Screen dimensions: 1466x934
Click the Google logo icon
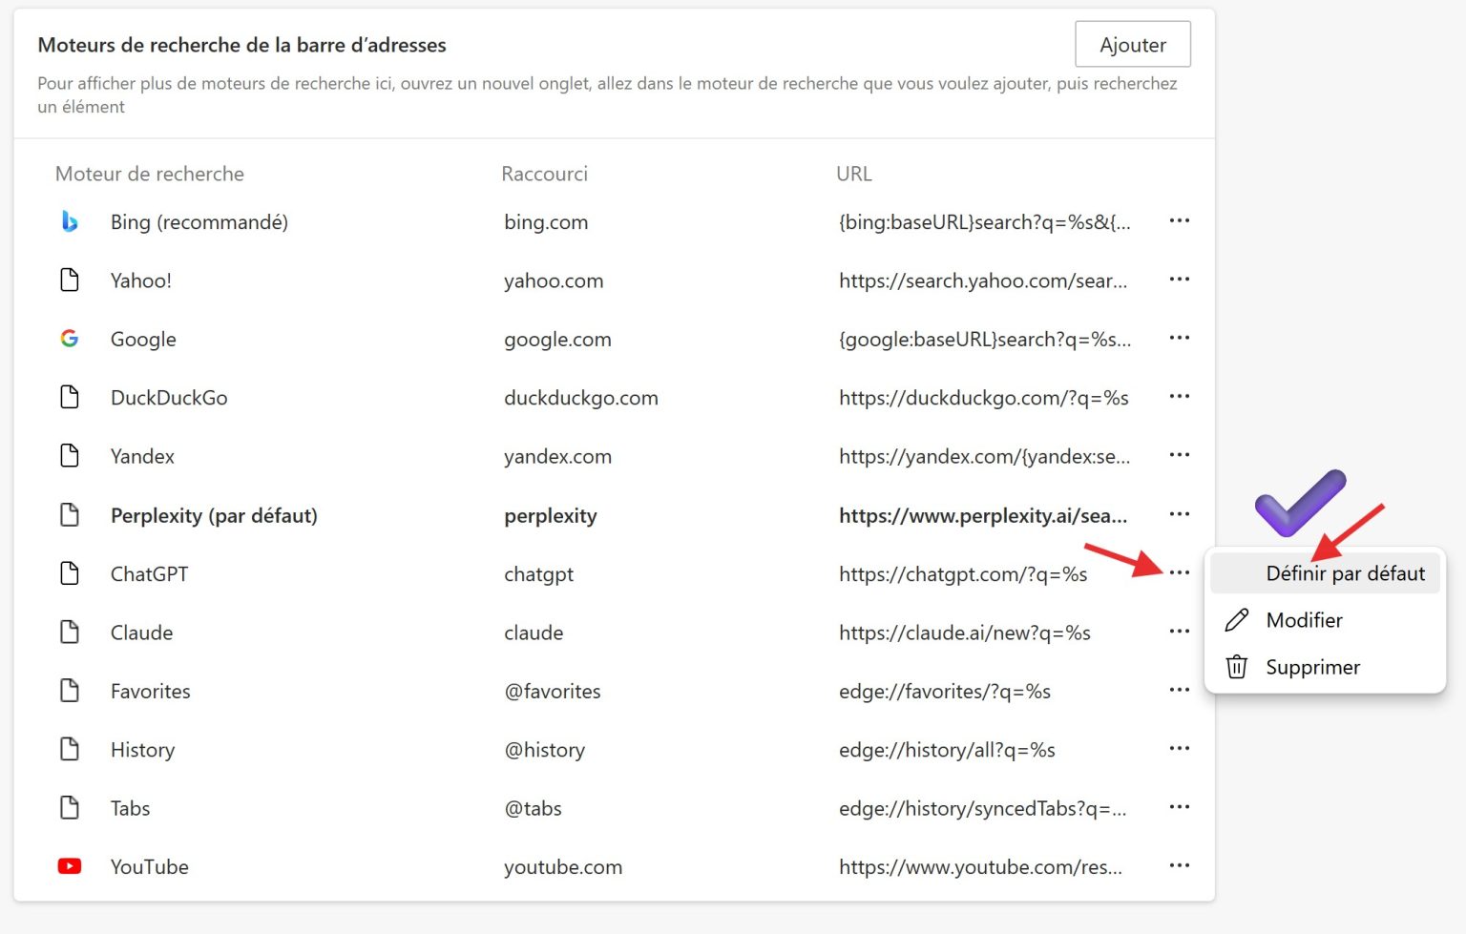coord(70,338)
